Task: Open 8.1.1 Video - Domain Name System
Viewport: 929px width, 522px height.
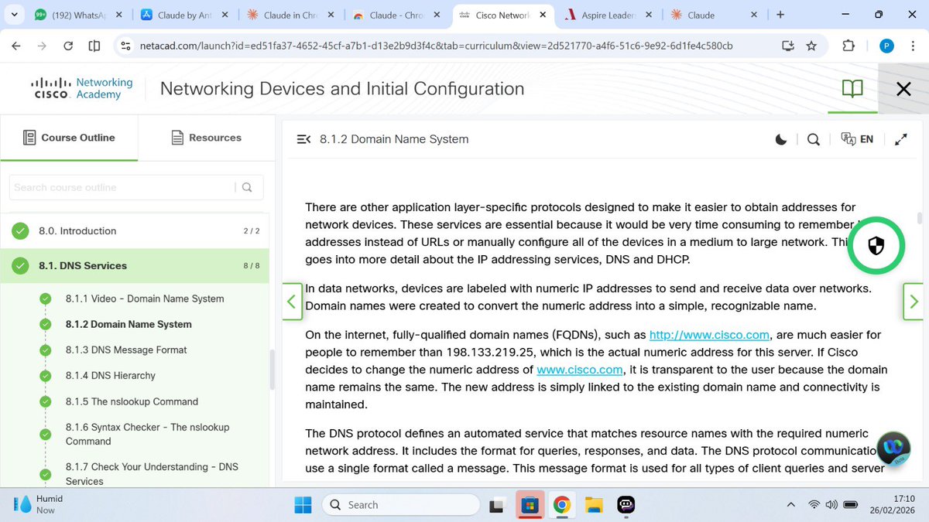Action: point(145,299)
